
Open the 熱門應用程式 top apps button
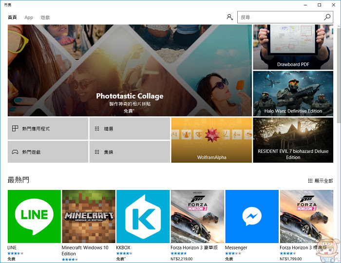(x=48, y=129)
